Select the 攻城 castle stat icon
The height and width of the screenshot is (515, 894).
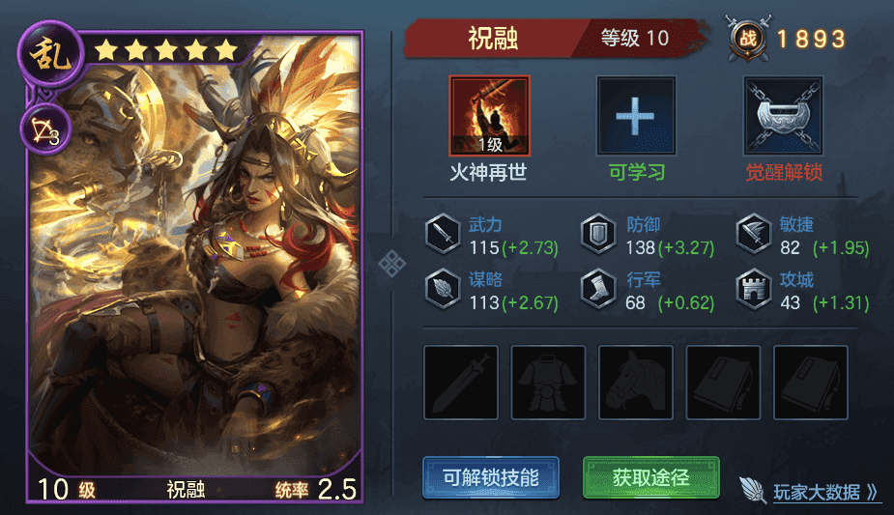[x=754, y=289]
